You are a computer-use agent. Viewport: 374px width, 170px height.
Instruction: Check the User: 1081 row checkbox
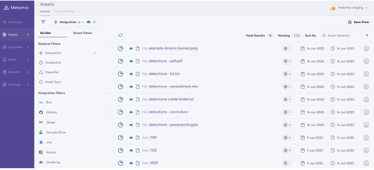tap(110, 138)
